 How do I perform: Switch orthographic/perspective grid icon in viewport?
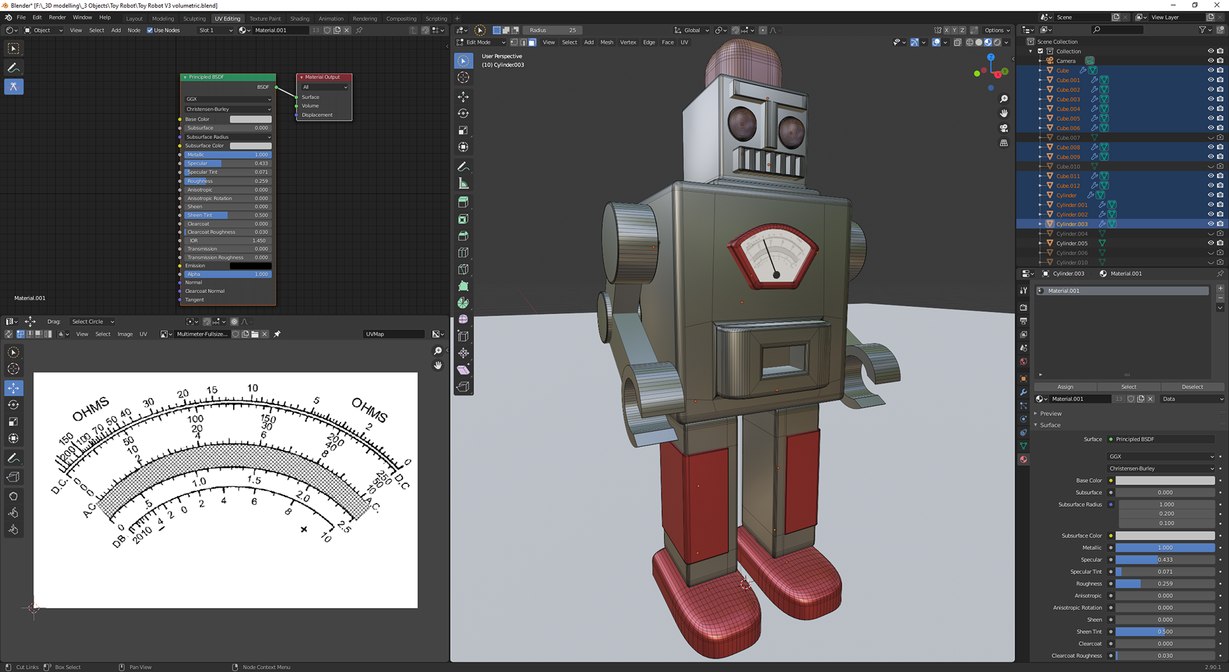(1004, 143)
